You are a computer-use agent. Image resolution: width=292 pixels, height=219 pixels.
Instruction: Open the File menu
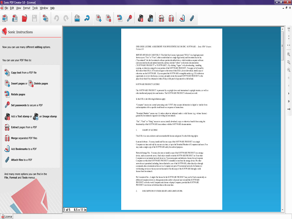pos(6,8)
